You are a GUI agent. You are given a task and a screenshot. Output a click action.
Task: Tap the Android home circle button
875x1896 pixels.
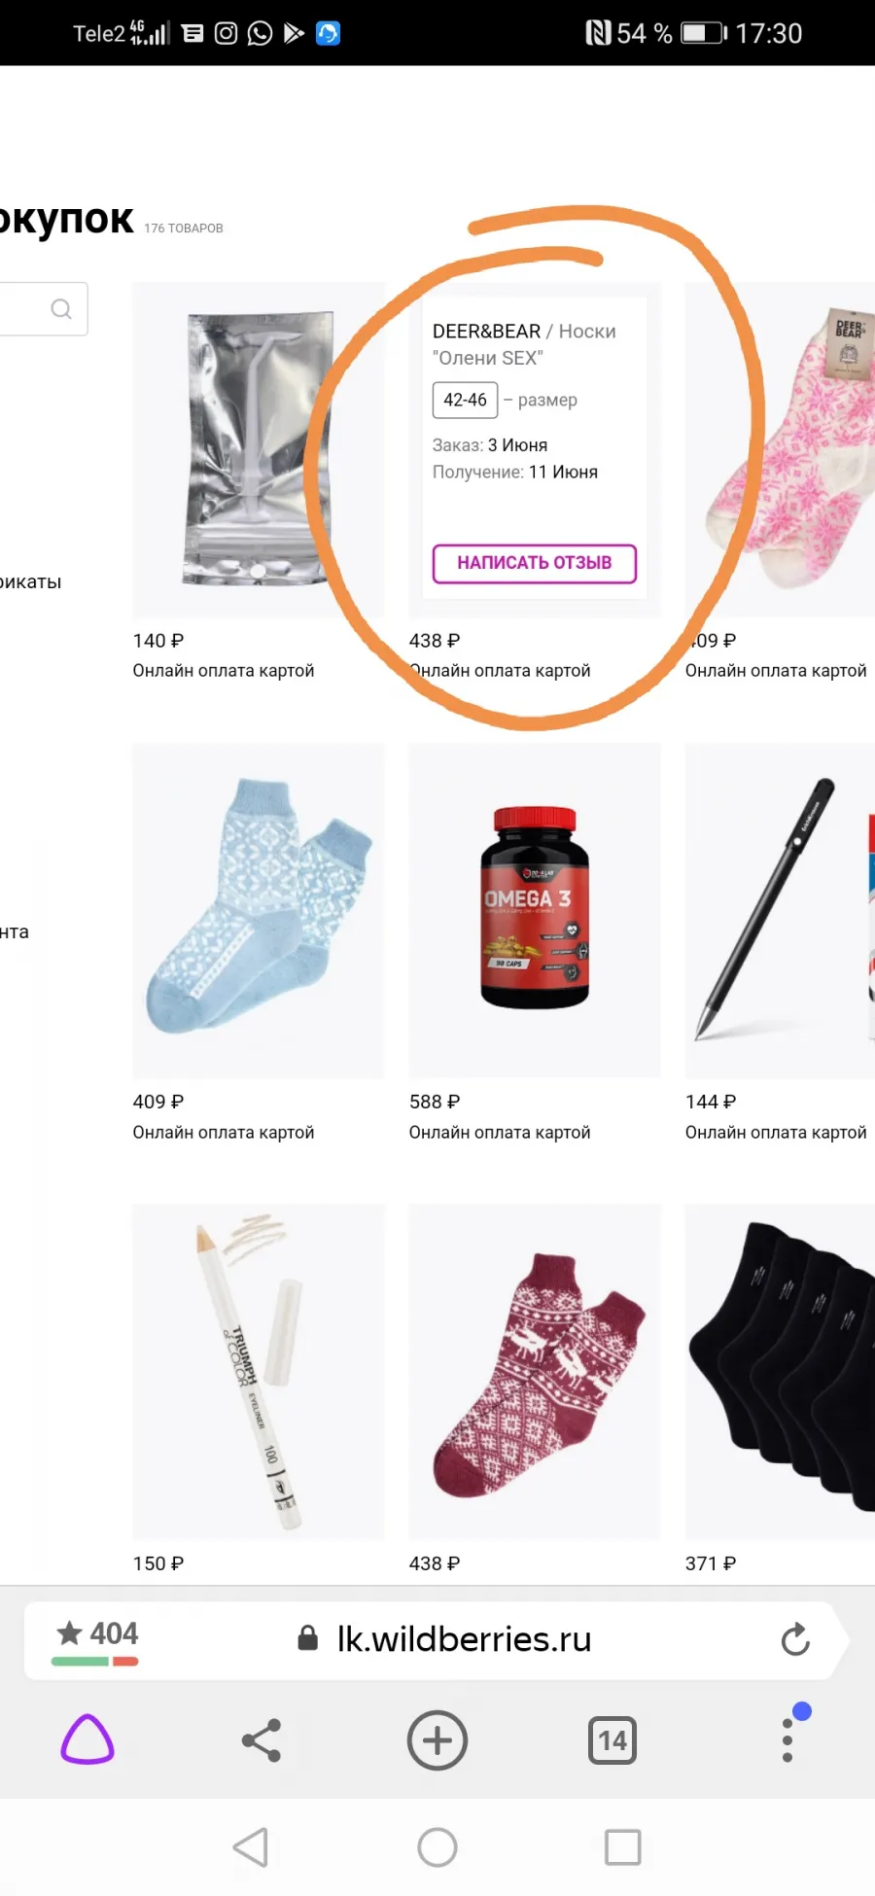pyautogui.click(x=437, y=1847)
